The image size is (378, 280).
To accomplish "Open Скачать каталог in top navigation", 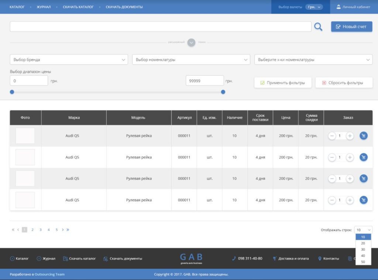I will pos(78,7).
